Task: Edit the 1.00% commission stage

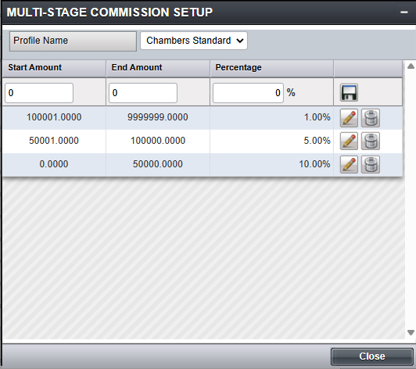Action: [349, 118]
